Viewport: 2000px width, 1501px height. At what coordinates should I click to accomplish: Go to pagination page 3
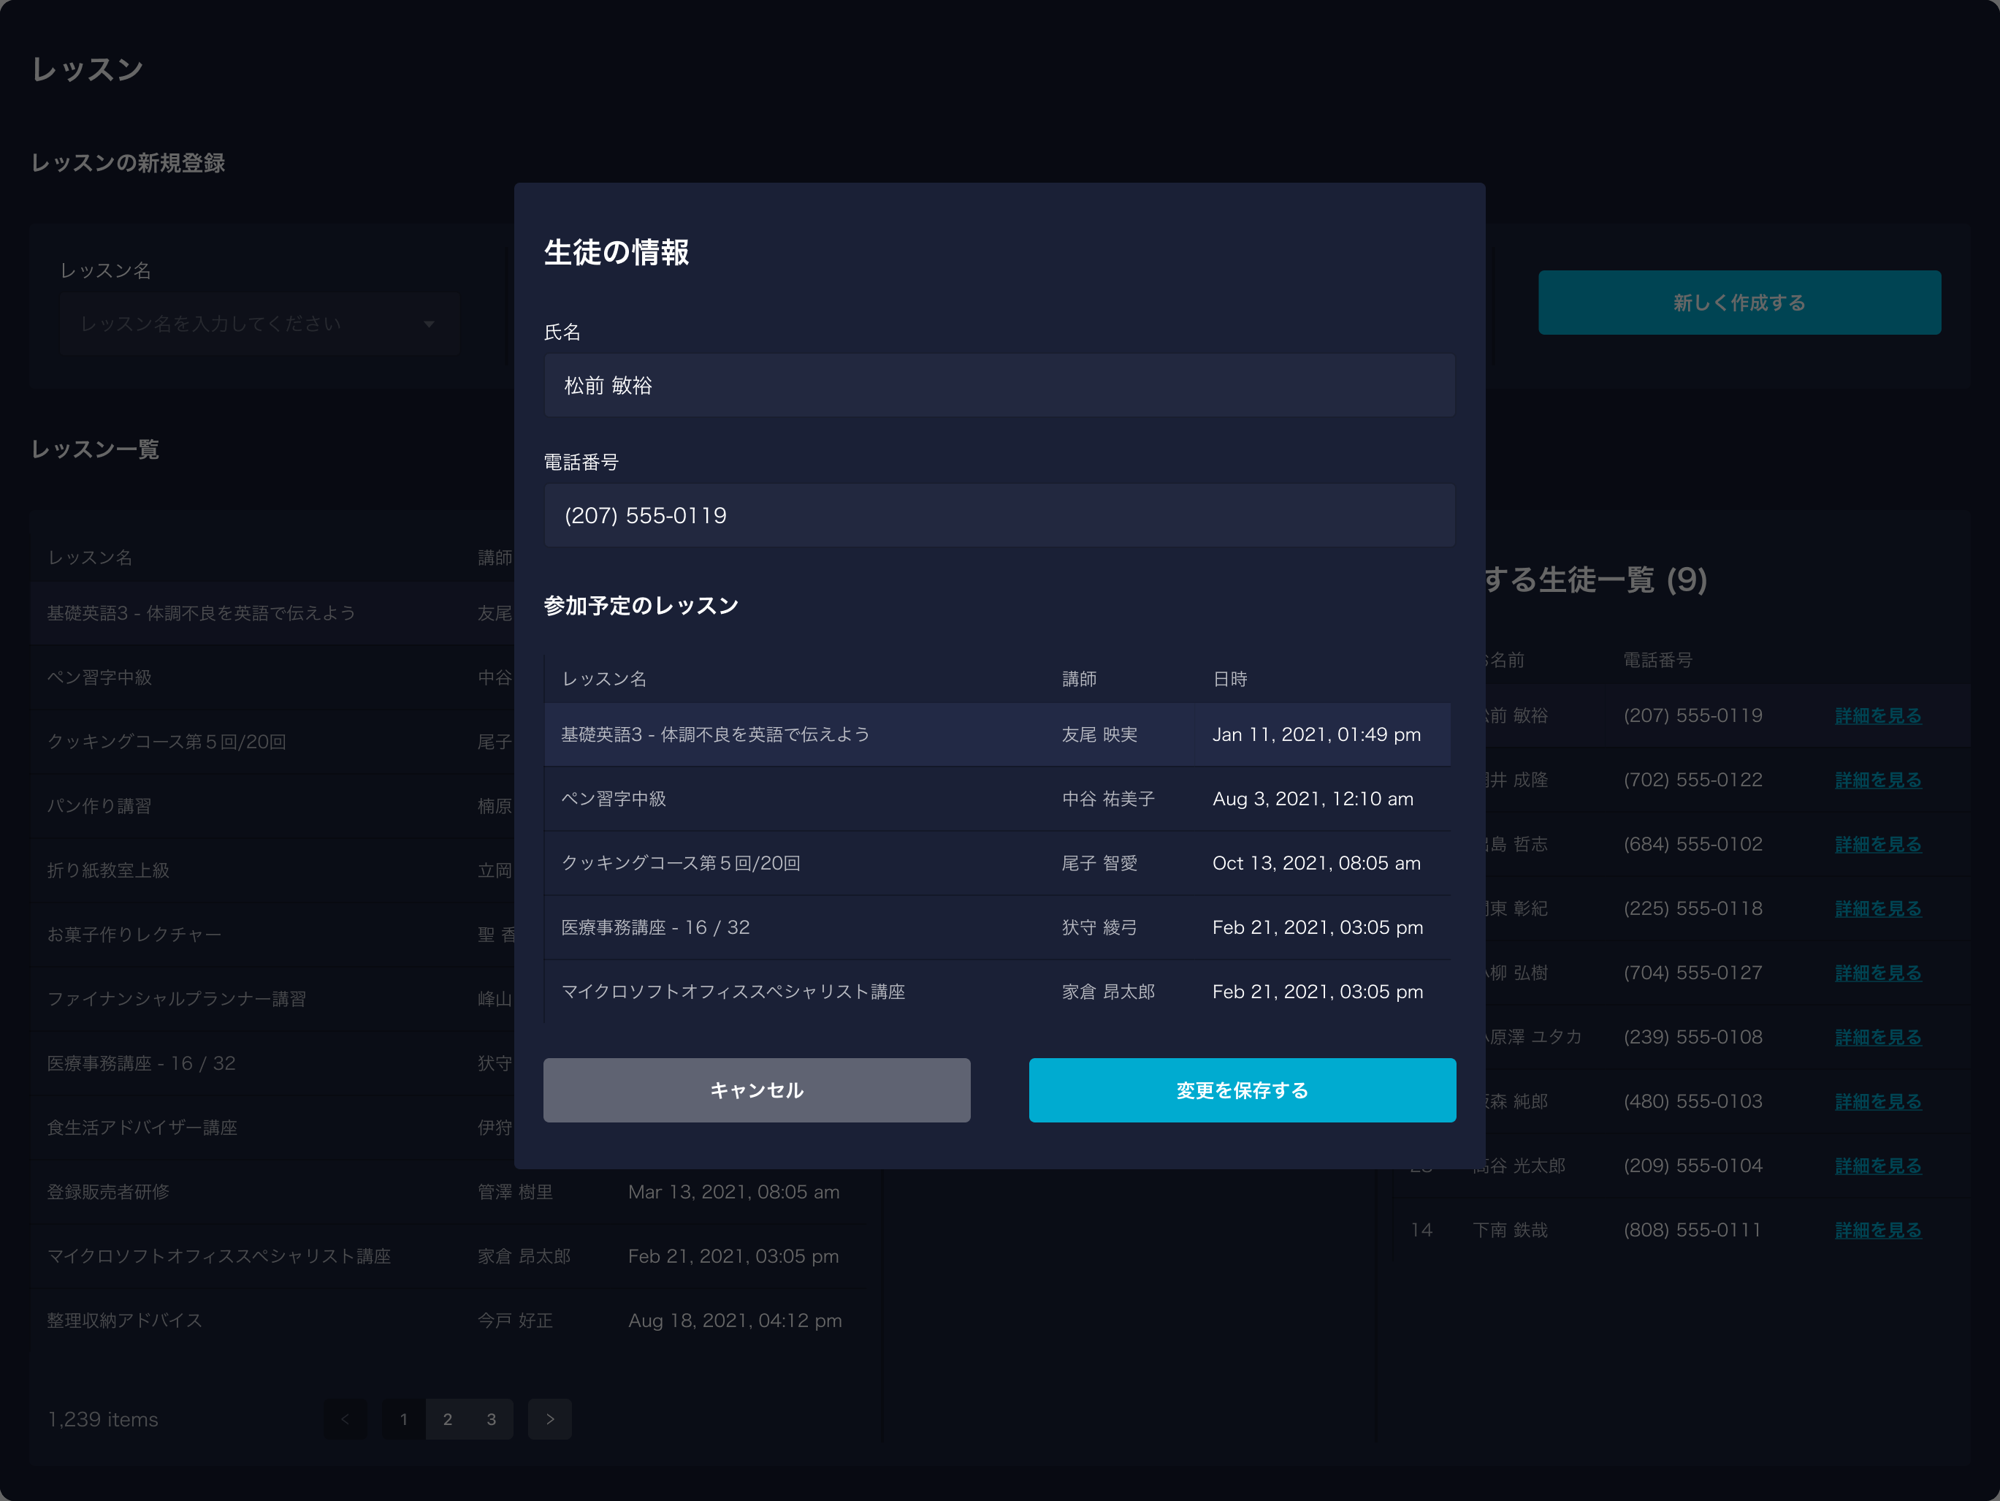click(491, 1418)
